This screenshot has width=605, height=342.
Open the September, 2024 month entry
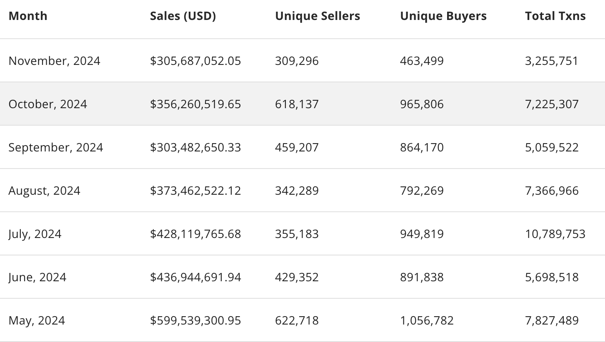pos(55,147)
